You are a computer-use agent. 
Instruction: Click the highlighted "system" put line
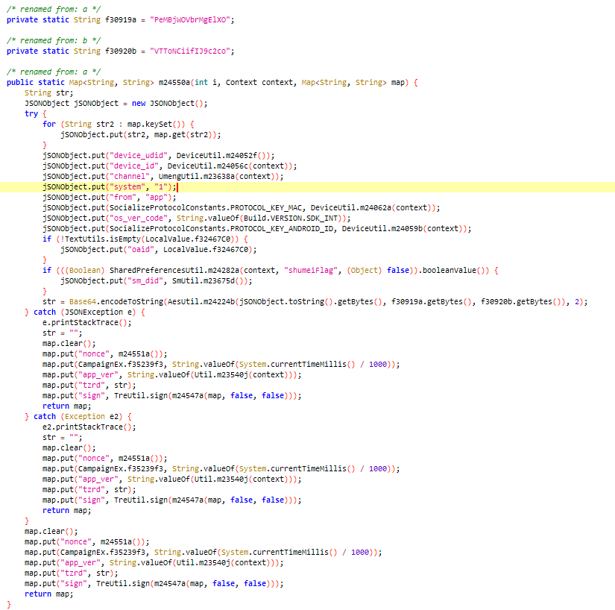307,186
